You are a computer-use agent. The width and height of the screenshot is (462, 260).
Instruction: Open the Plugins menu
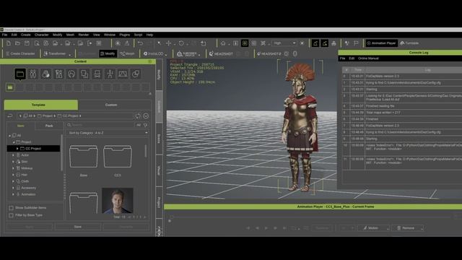[x=125, y=35]
